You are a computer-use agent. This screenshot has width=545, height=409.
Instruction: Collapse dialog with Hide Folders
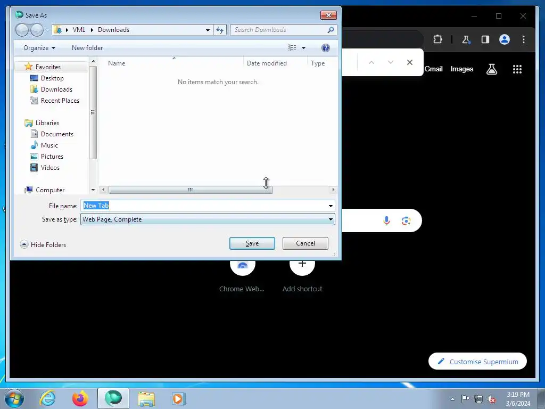click(43, 244)
